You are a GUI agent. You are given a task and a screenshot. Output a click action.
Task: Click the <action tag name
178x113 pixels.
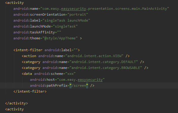coord(29,56)
